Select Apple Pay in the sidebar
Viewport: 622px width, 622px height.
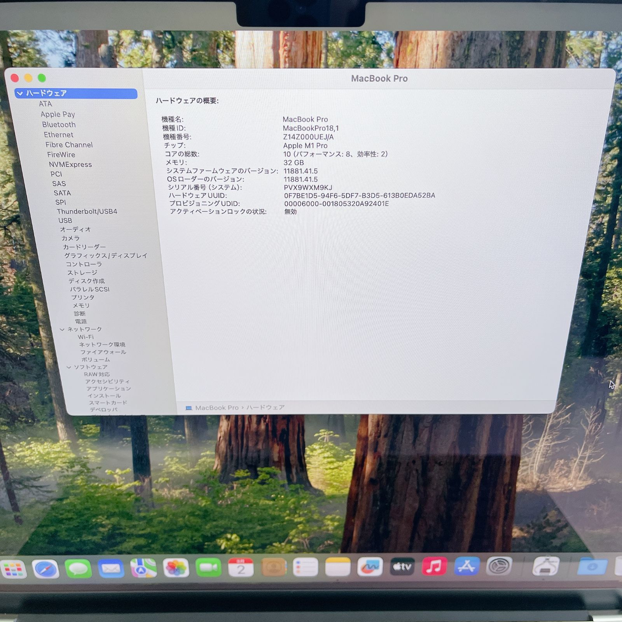click(x=58, y=114)
